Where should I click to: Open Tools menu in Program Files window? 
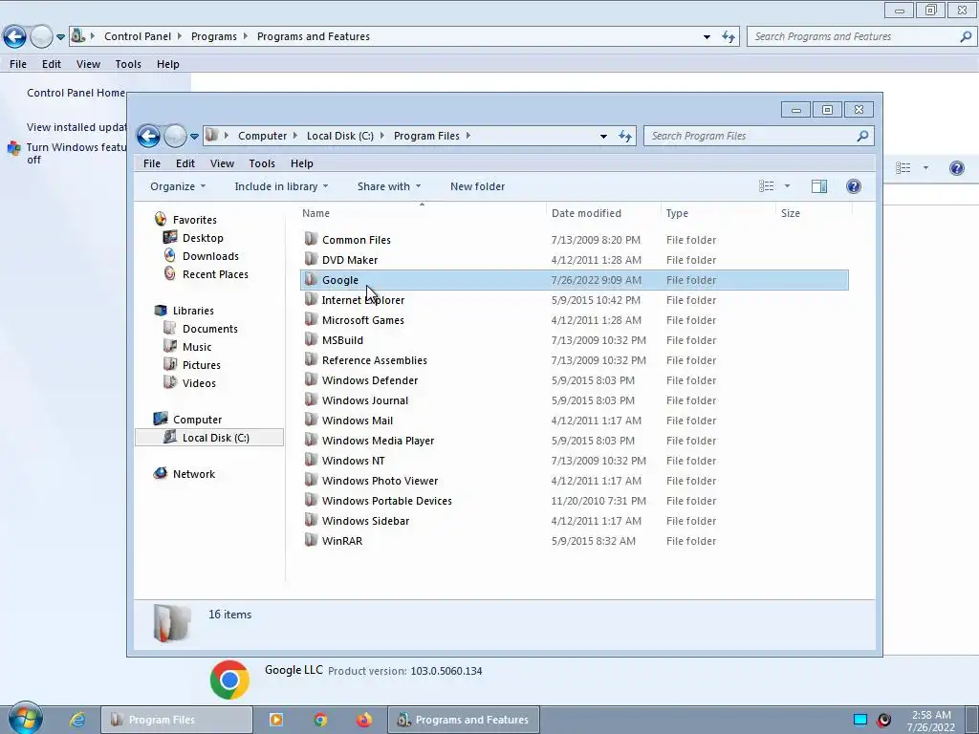(x=262, y=163)
